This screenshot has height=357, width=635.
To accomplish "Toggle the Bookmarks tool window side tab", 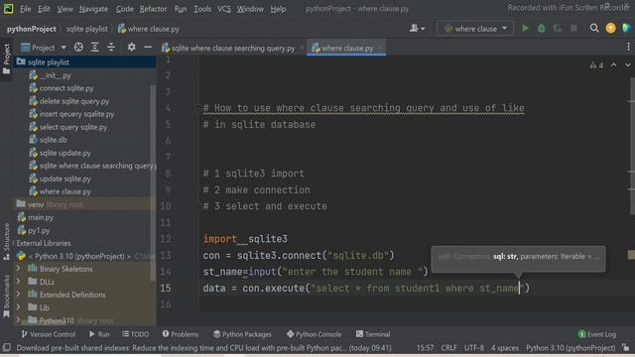I will pos(7,296).
